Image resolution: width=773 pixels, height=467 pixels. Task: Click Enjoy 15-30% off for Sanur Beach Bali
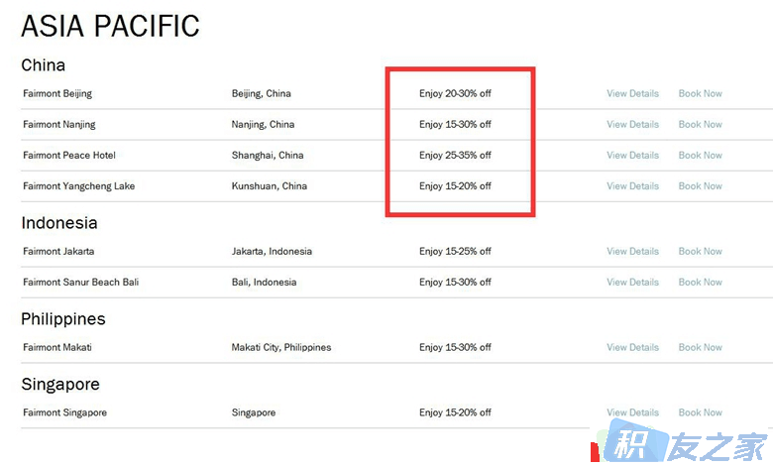pos(455,282)
